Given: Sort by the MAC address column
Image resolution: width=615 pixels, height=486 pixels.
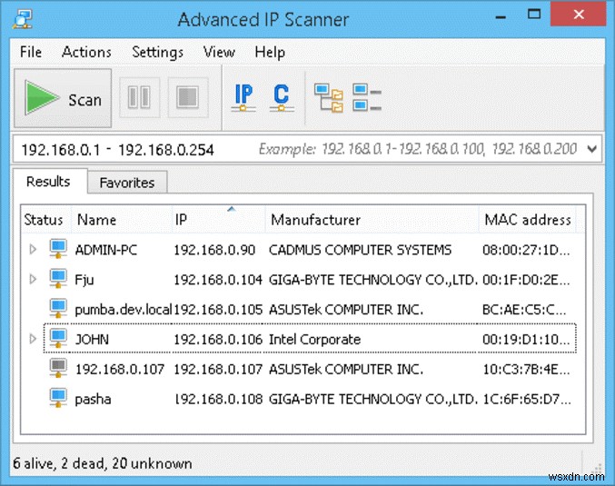Looking at the screenshot, I should [x=527, y=220].
